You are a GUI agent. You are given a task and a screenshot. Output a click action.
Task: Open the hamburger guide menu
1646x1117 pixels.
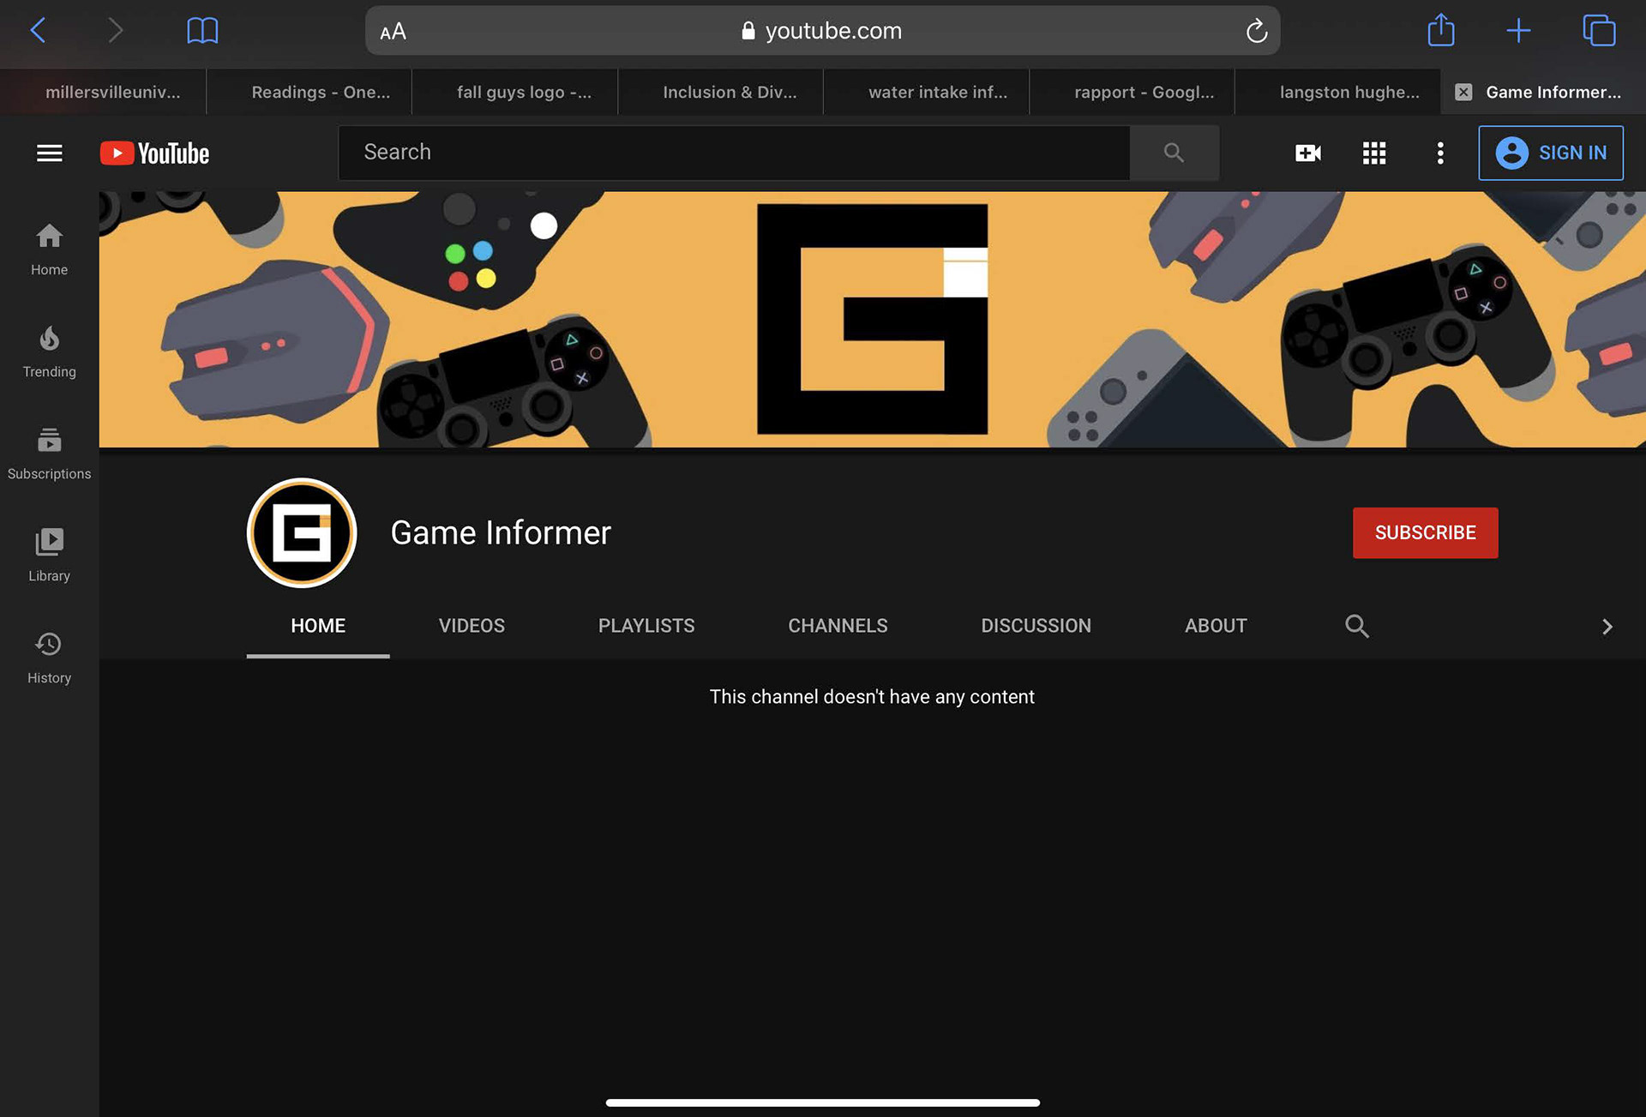[x=49, y=153]
